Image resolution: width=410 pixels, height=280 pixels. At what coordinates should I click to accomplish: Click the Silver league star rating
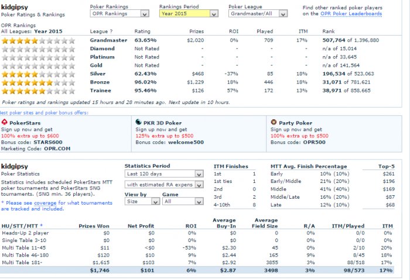[x=39, y=74]
